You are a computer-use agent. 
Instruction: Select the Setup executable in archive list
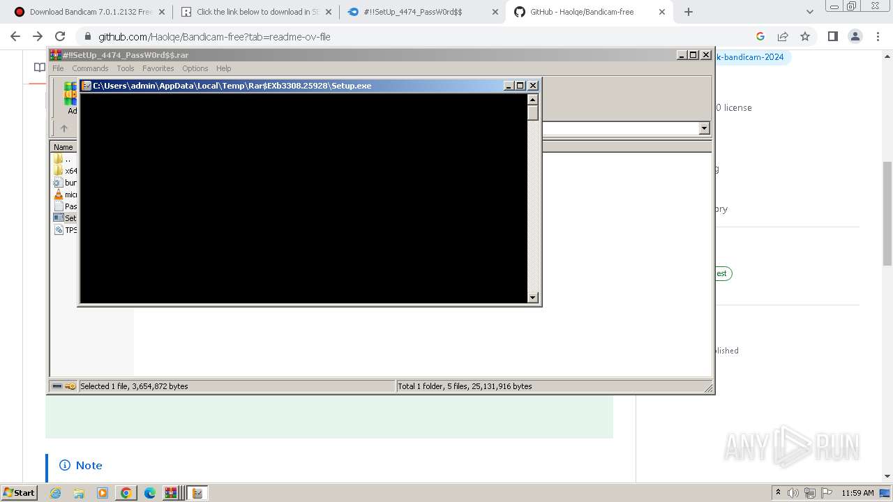65,218
